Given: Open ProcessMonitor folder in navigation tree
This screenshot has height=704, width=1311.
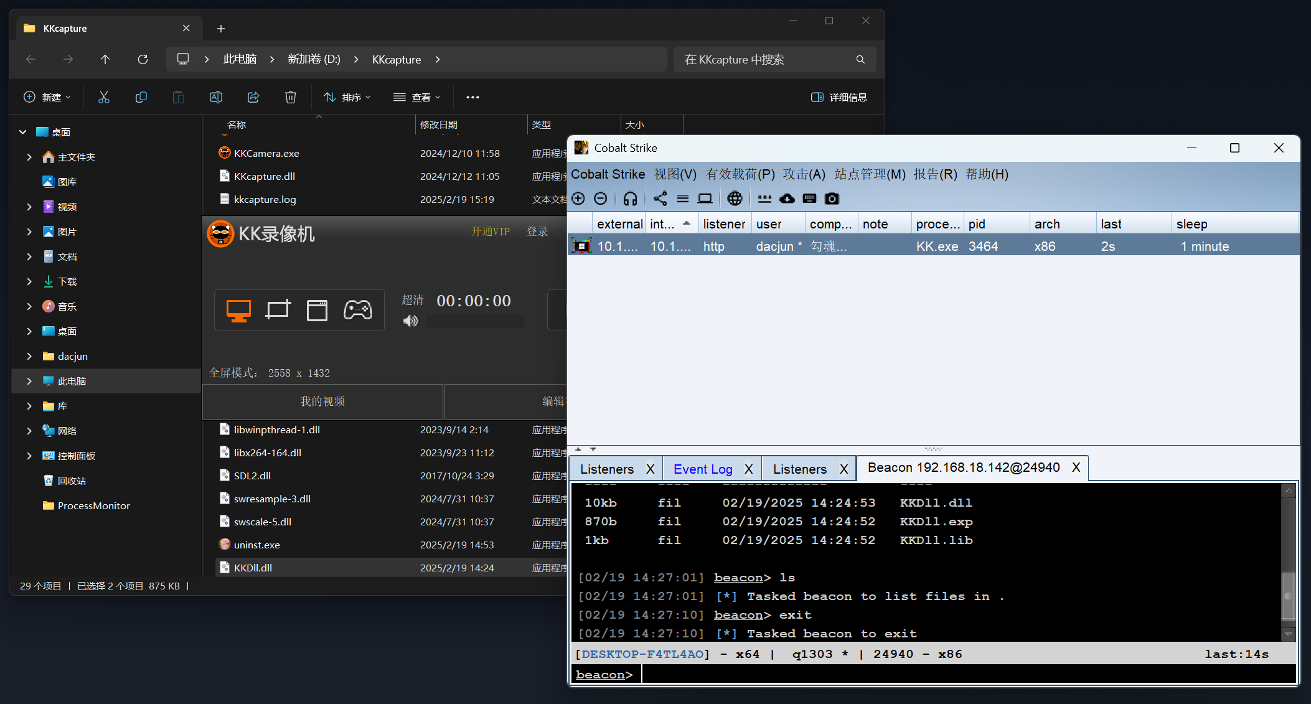Looking at the screenshot, I should [x=93, y=506].
